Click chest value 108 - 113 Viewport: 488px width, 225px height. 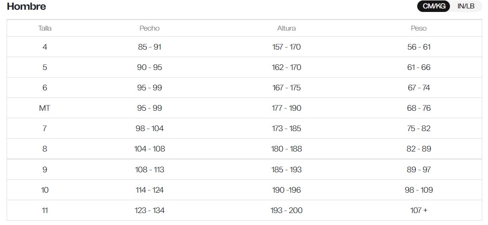pyautogui.click(x=150, y=170)
